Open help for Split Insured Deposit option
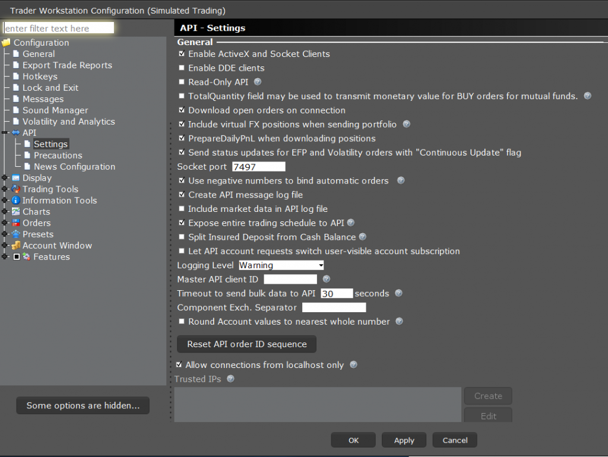Viewport: 608px width, 457px height. click(x=363, y=236)
